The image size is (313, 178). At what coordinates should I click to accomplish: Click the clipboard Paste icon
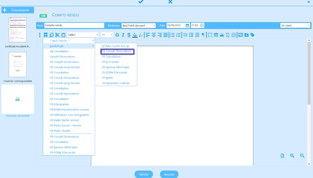point(64,35)
